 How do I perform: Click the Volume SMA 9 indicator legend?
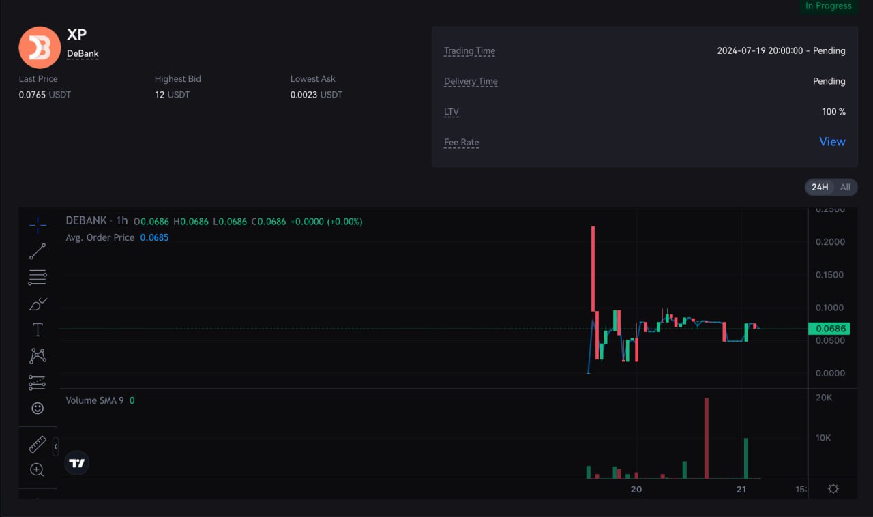pyautogui.click(x=95, y=400)
